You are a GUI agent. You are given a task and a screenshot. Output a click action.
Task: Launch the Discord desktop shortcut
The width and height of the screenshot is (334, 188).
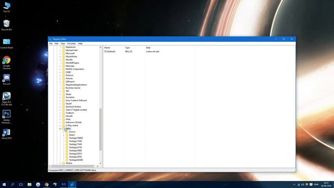point(7,79)
